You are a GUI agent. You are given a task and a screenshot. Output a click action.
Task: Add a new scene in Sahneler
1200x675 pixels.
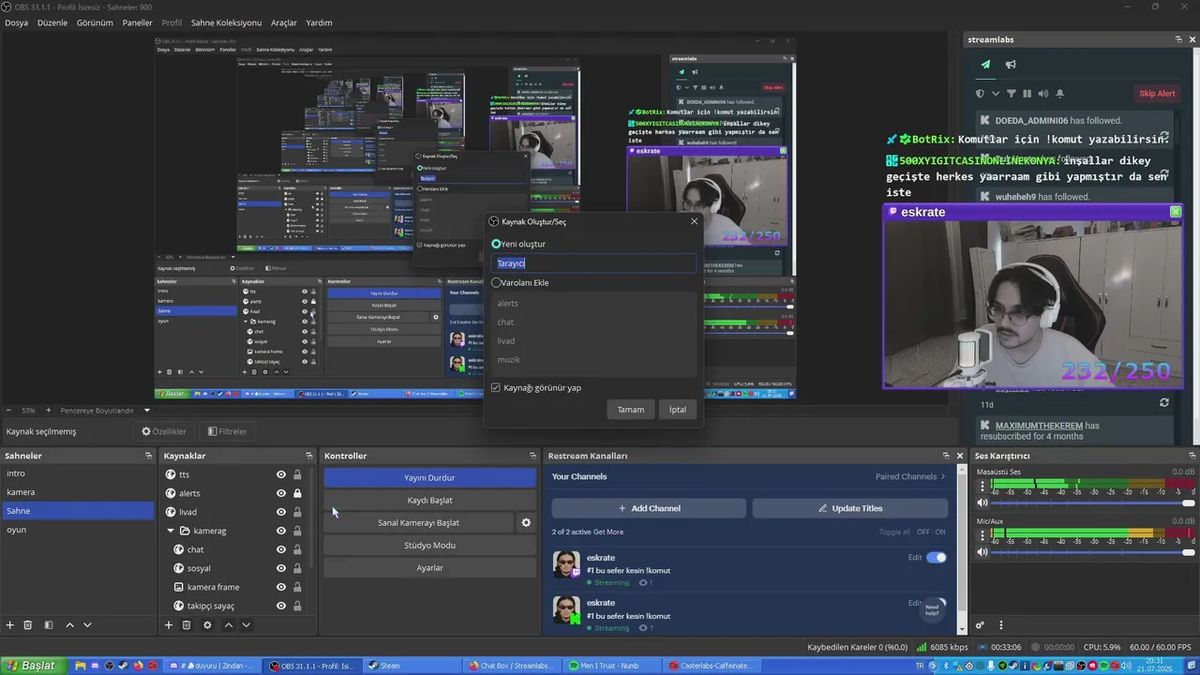coord(10,625)
